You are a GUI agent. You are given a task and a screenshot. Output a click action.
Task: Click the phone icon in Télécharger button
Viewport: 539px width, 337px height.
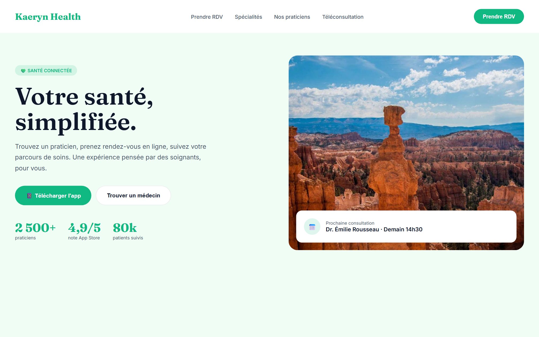tap(29, 196)
